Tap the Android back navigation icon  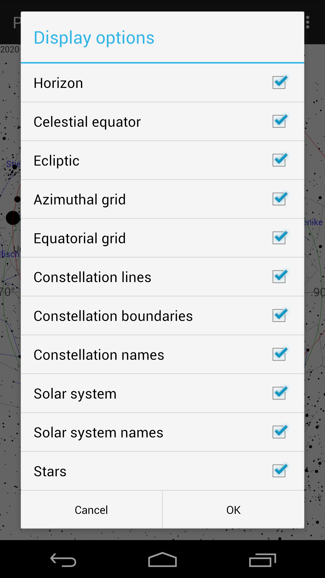click(63, 560)
